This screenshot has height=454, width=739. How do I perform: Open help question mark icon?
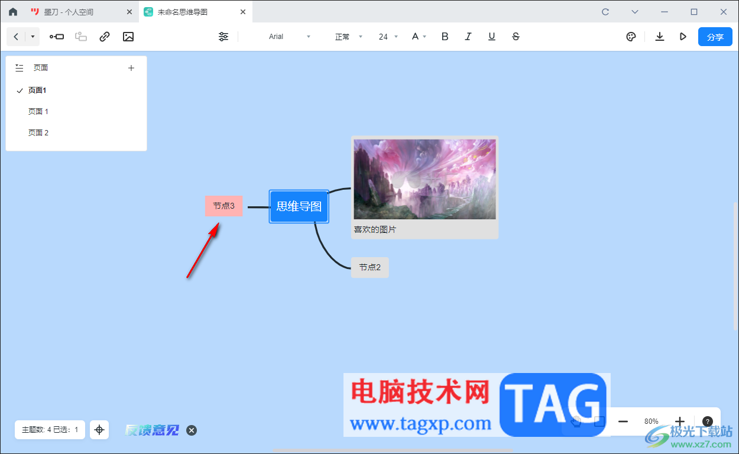pos(707,421)
